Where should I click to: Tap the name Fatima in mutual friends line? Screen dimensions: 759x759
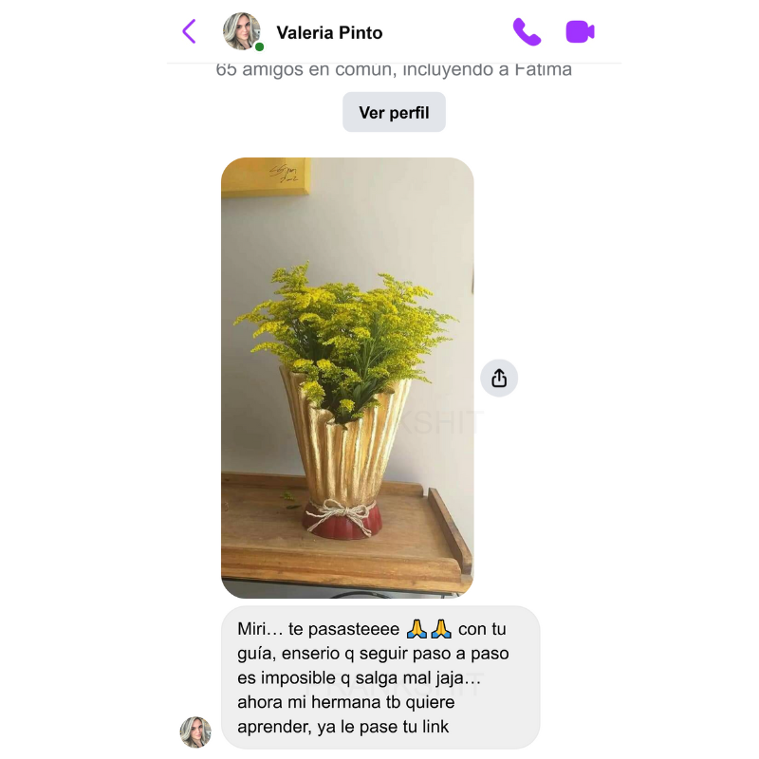543,69
